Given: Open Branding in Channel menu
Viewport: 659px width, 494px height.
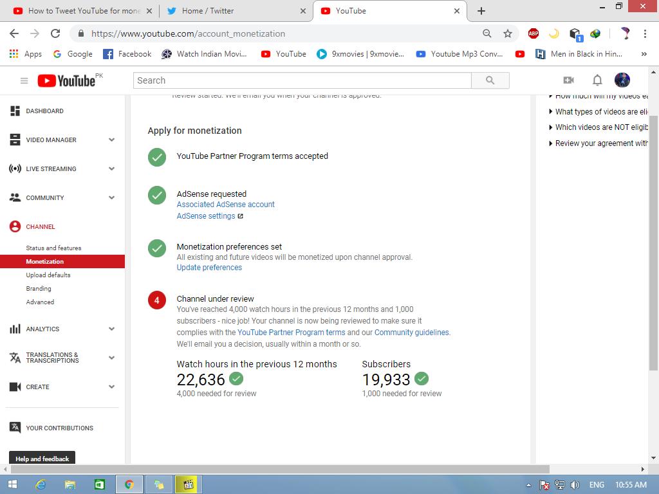Looking at the screenshot, I should tap(38, 288).
